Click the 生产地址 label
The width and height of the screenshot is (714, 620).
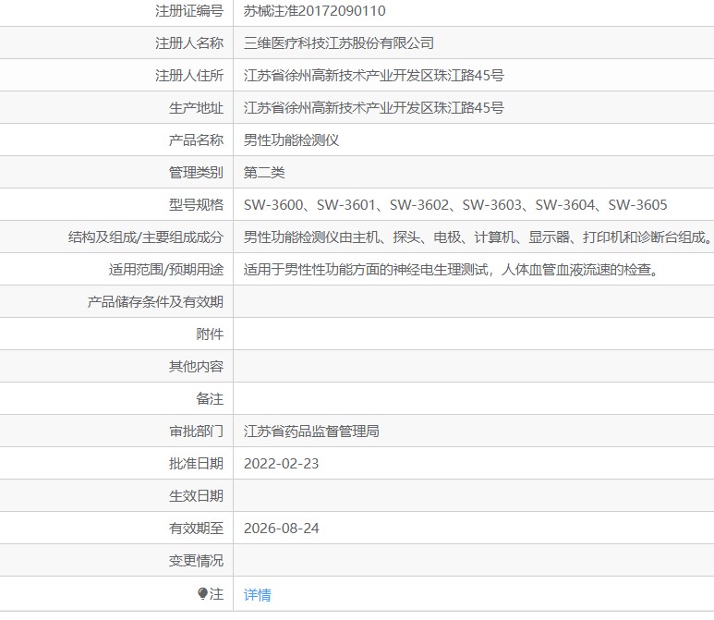coord(196,108)
